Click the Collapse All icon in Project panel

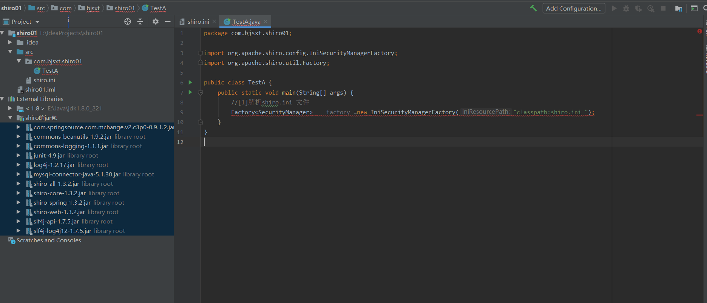(x=140, y=21)
